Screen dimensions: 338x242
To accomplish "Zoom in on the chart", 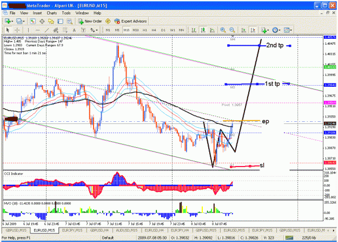I will [223, 30].
